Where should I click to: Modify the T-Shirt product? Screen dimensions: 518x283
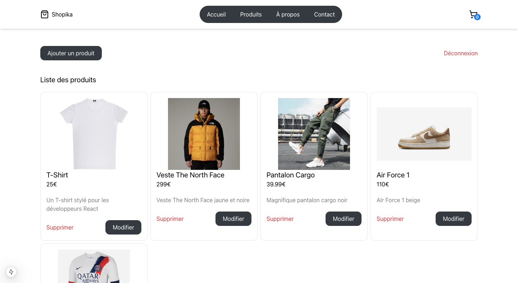123,227
